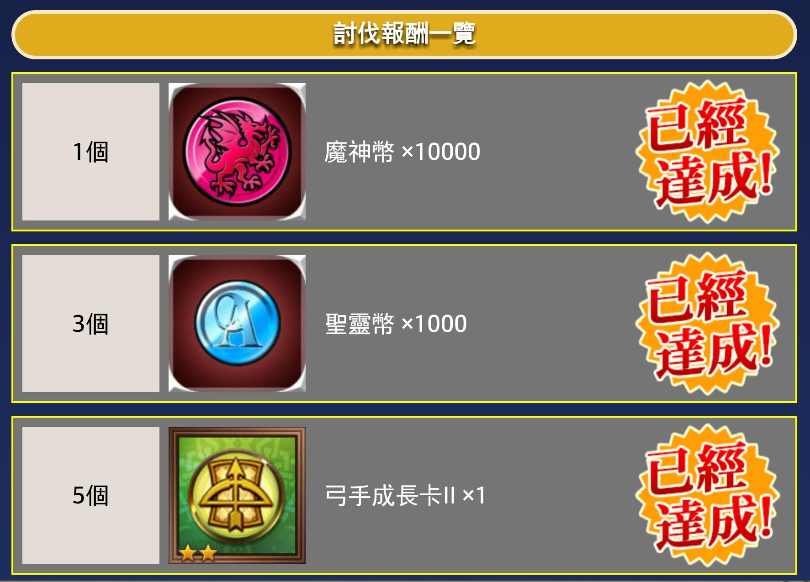Viewport: 810px width, 582px height.
Task: Open the second reward row panel
Action: click(404, 324)
